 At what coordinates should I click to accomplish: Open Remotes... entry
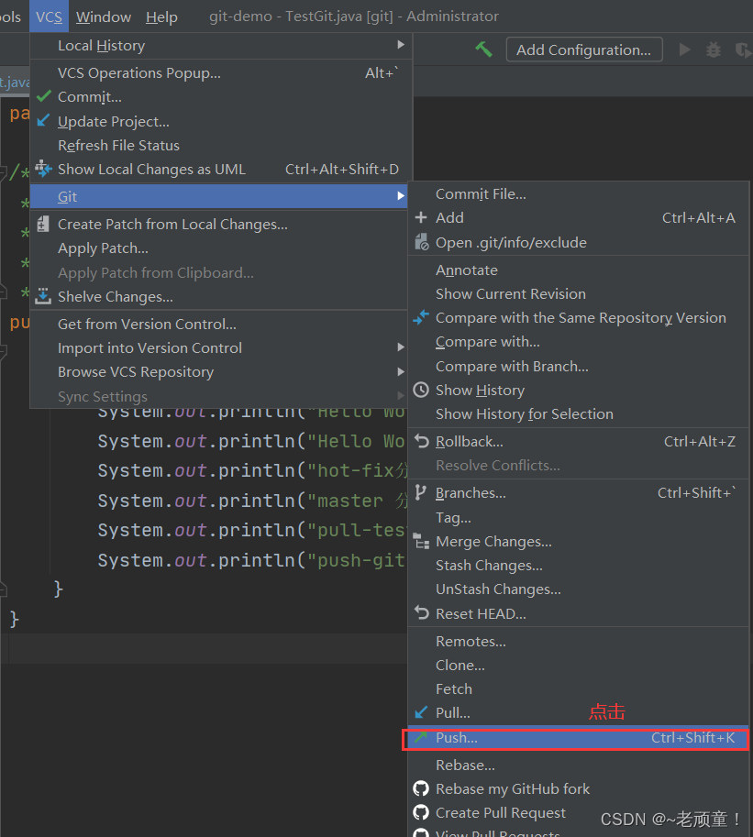click(579, 641)
